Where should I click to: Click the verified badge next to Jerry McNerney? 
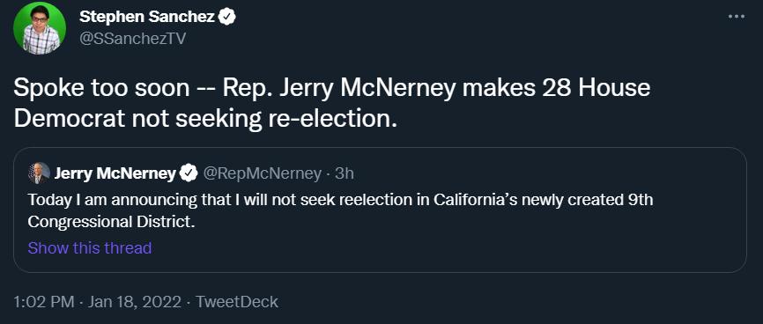coord(189,173)
